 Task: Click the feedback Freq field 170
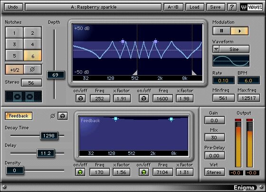click(99, 172)
